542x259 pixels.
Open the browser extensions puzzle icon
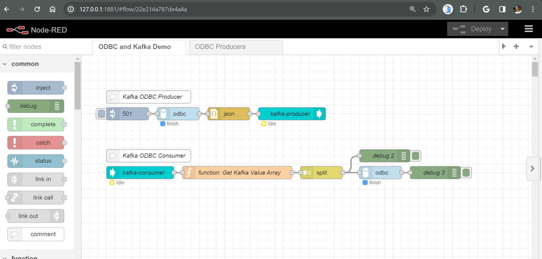tap(463, 9)
